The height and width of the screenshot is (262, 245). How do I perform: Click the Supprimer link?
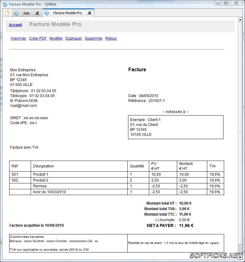94,38
